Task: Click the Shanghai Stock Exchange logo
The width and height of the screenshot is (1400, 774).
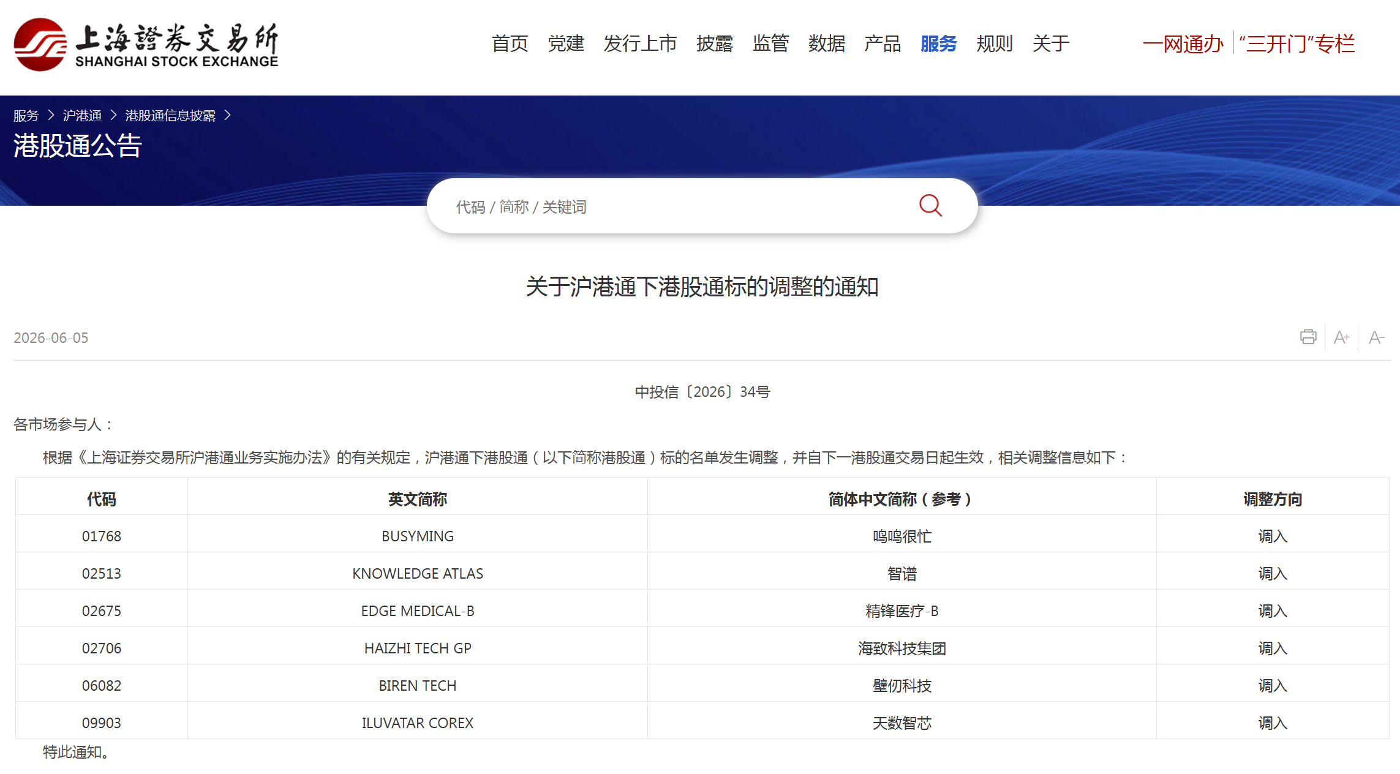Action: click(146, 44)
